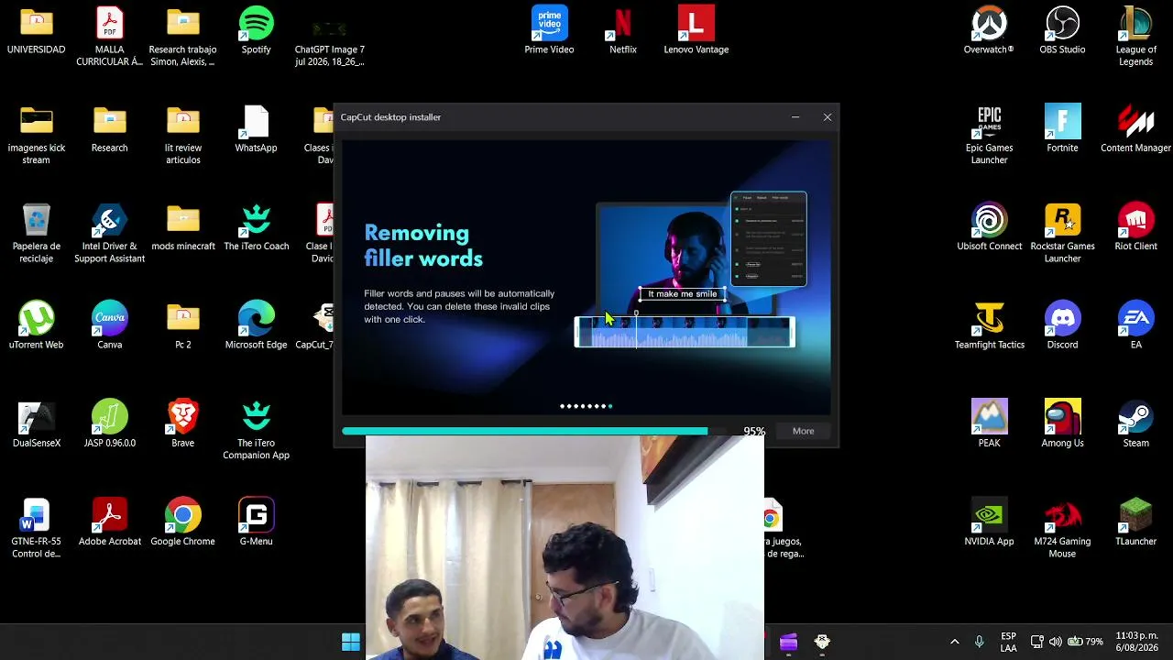Screen dimensions: 1173x660
Task: Launch JASP 0.96.0.0
Action: coord(110,423)
